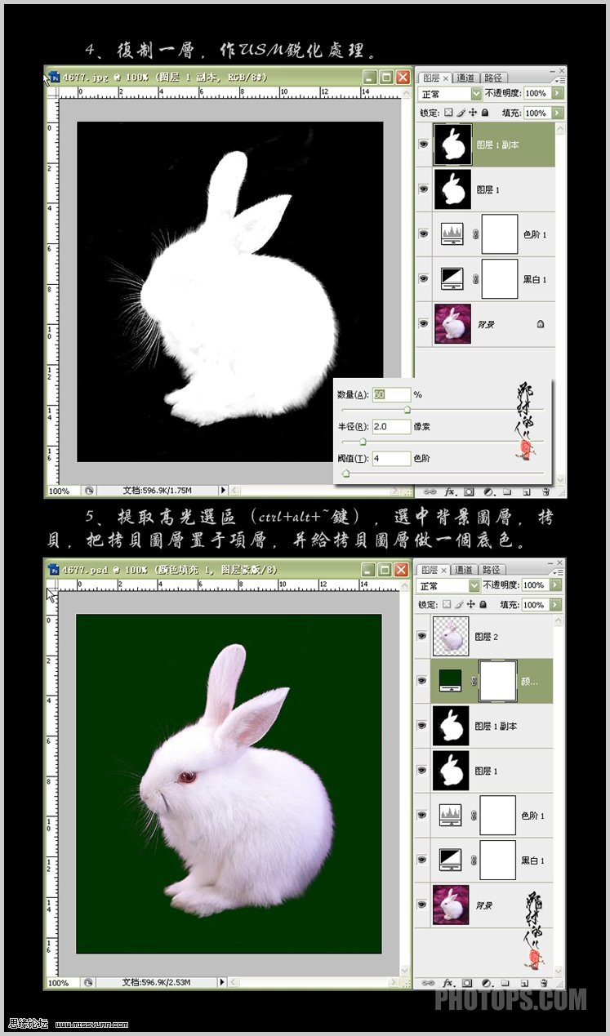
Task: Lock position icon in lower Layers panel
Action: coord(473,605)
